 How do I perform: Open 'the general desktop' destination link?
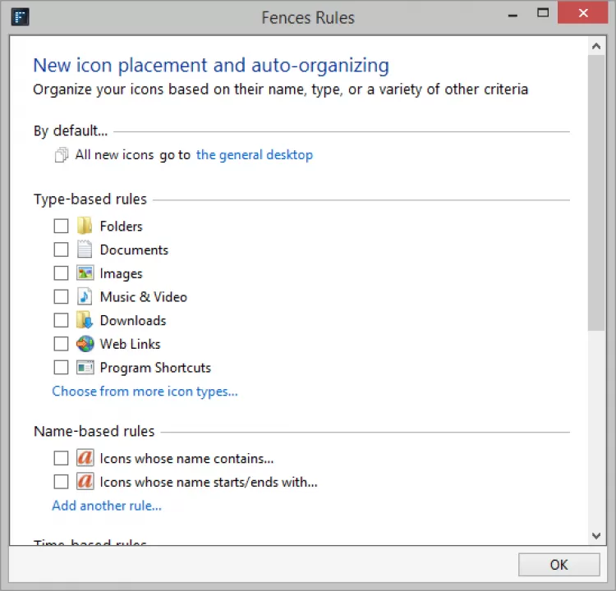pos(255,154)
